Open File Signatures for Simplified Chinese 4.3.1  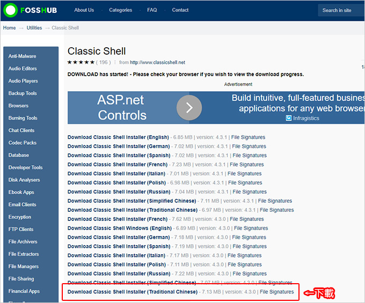(275, 201)
